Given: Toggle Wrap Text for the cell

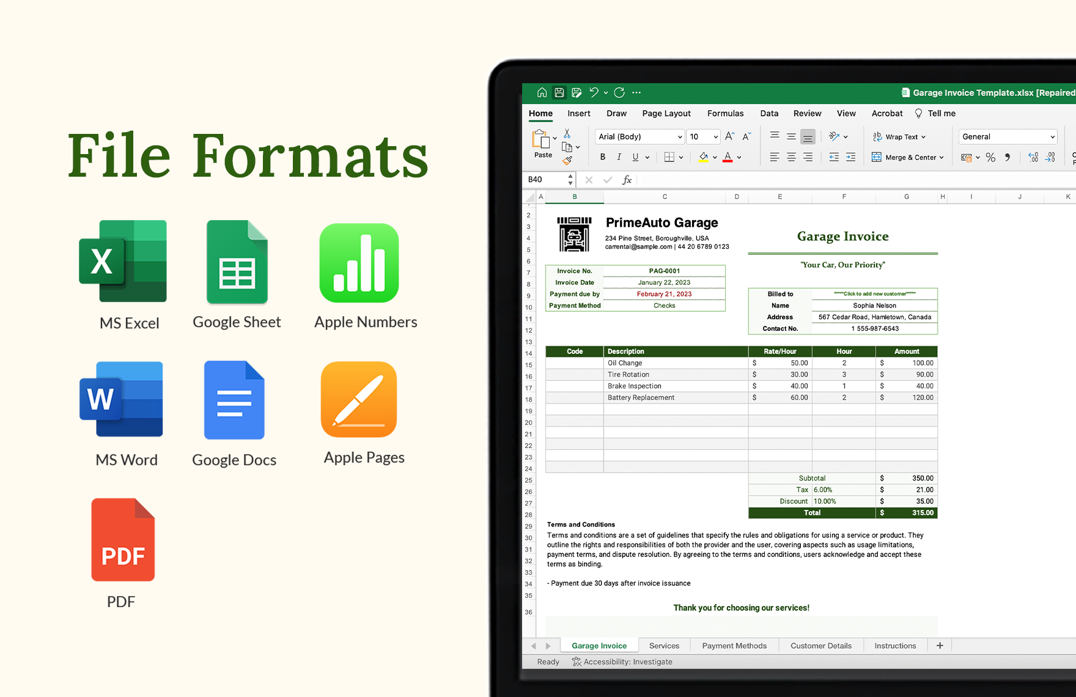Looking at the screenshot, I should click(898, 137).
